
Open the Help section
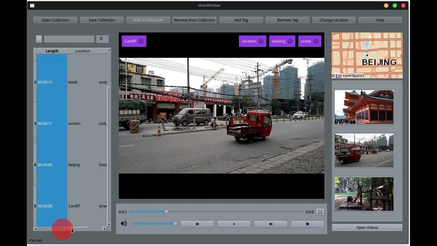tap(380, 20)
